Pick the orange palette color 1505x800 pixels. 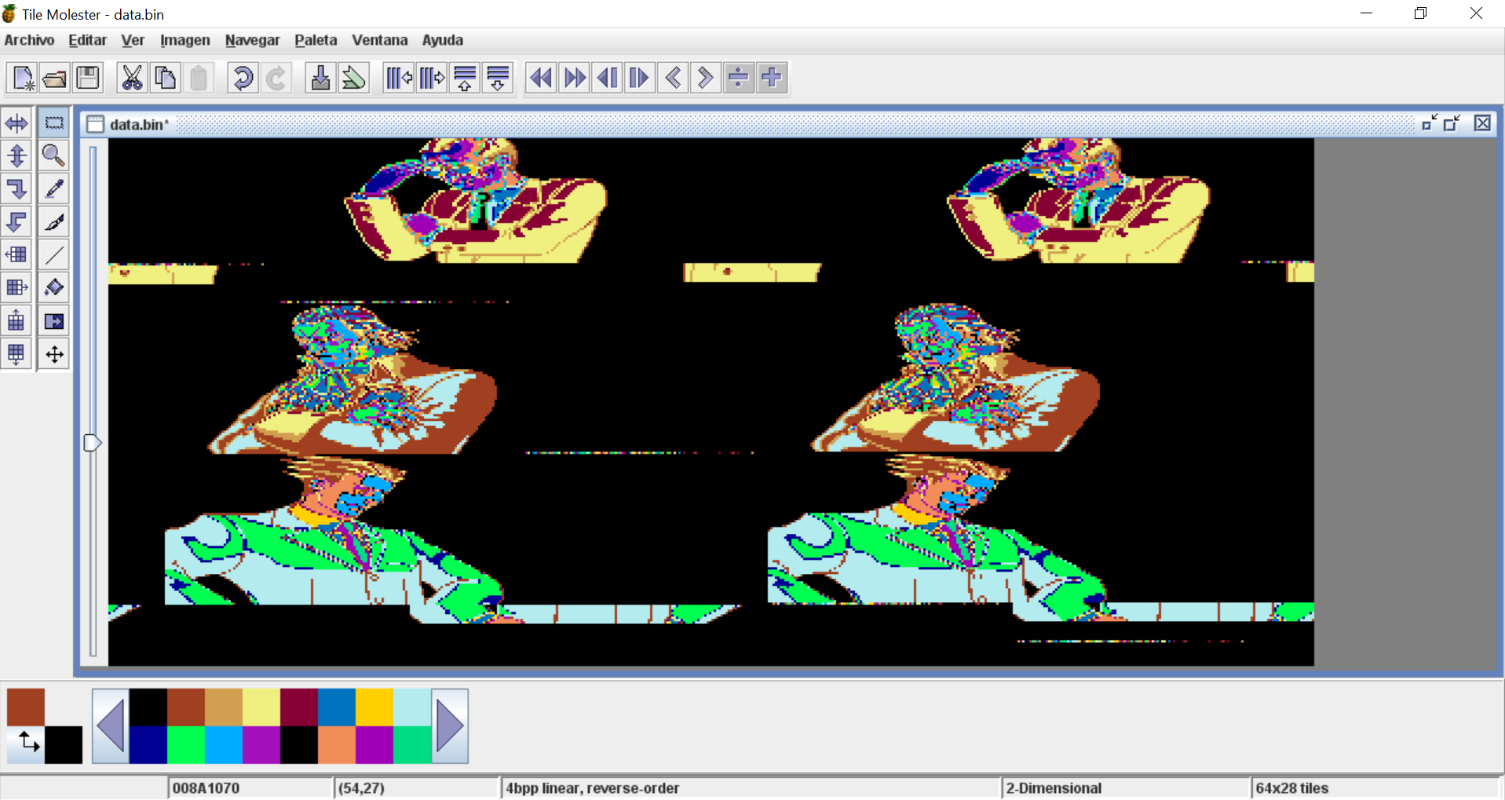coord(337,745)
